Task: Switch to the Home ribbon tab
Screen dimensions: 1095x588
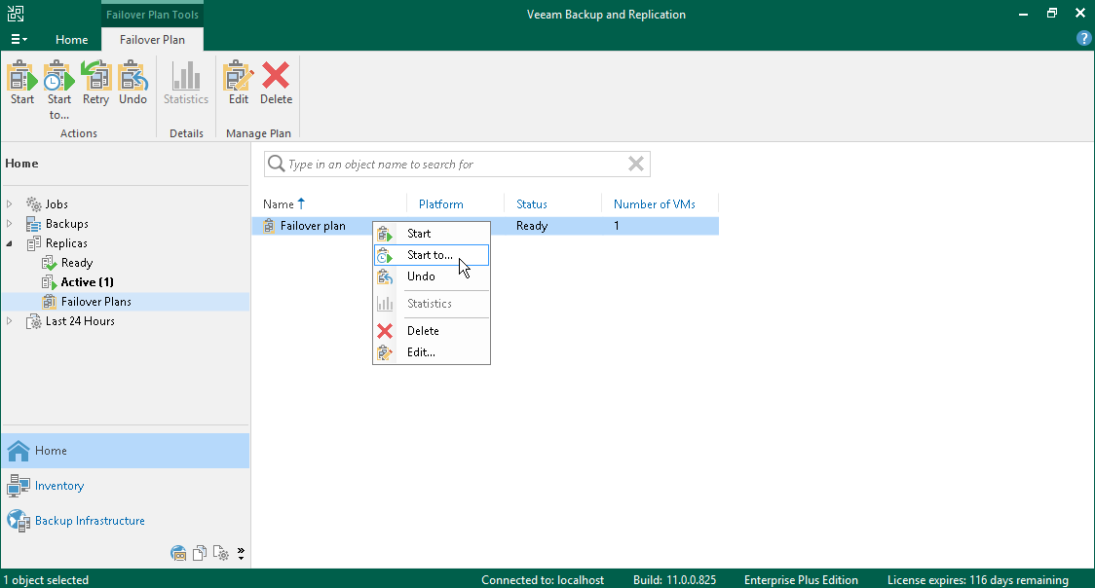Action: 72,40
